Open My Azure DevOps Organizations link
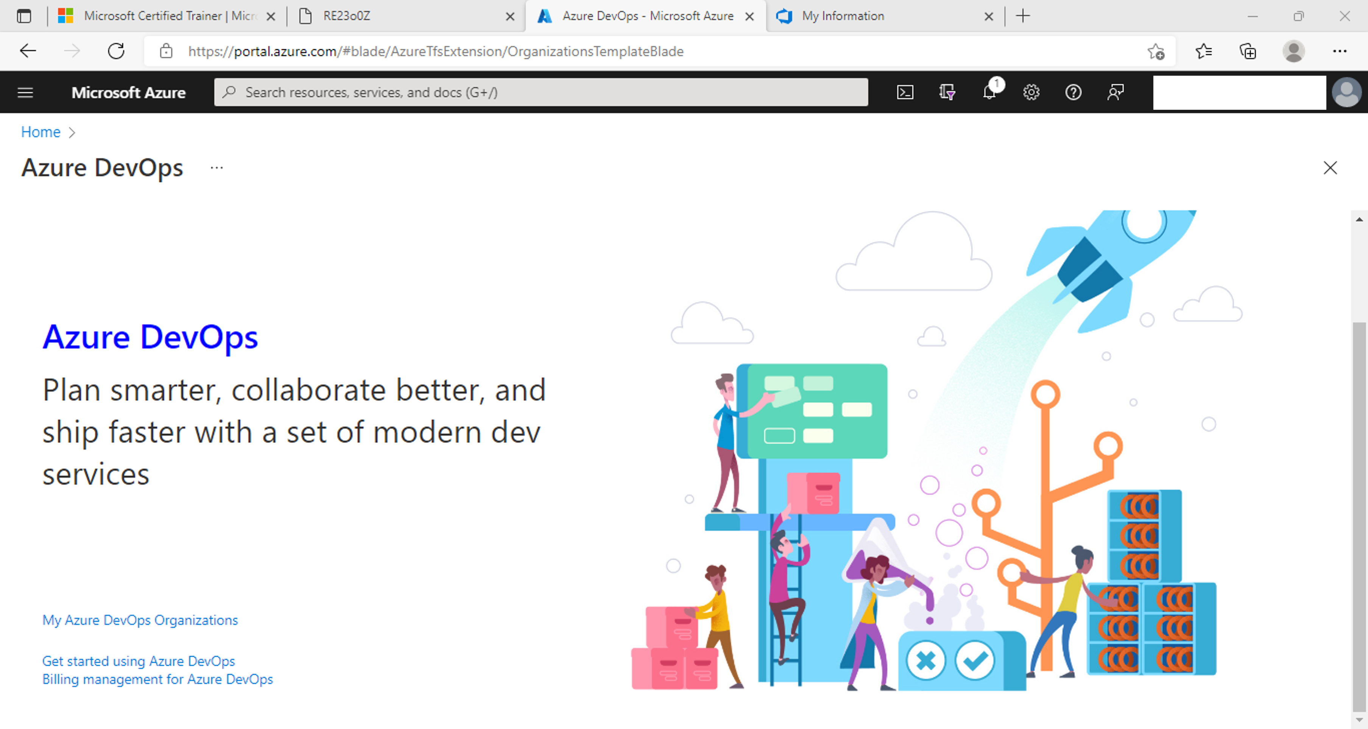Image resolution: width=1368 pixels, height=729 pixels. 140,620
